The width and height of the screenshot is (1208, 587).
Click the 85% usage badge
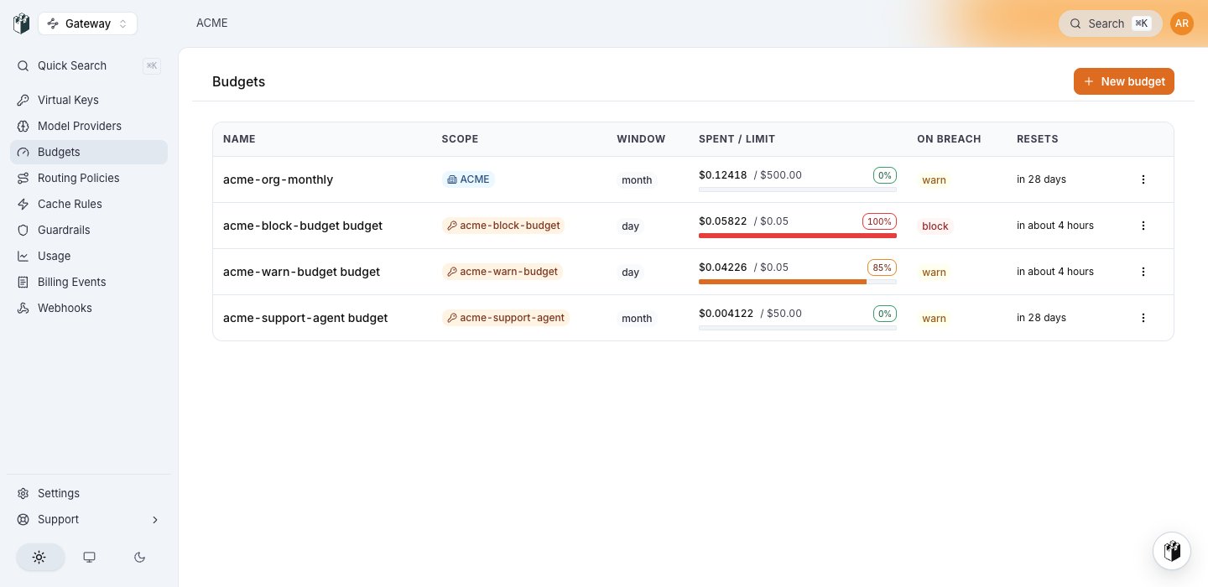tap(882, 268)
